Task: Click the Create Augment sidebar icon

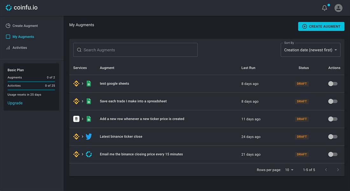Action: 8,26
